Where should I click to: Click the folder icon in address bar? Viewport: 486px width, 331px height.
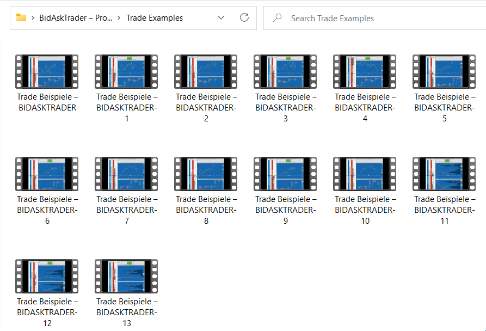click(21, 18)
